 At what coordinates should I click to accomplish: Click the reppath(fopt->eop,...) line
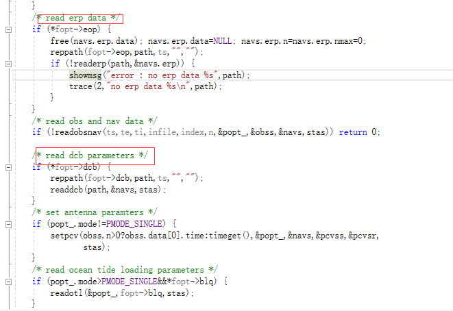point(127,52)
